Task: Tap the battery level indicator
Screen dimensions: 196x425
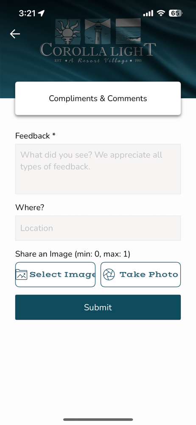Action: click(x=176, y=13)
